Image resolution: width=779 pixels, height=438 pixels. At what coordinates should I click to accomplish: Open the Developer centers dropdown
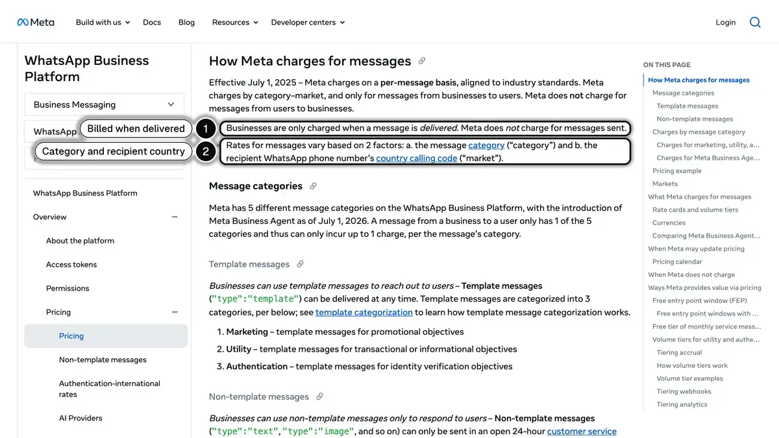tap(308, 22)
